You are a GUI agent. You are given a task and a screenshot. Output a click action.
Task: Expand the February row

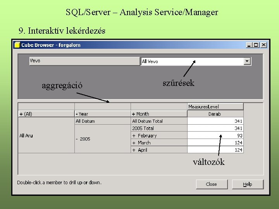(134, 136)
